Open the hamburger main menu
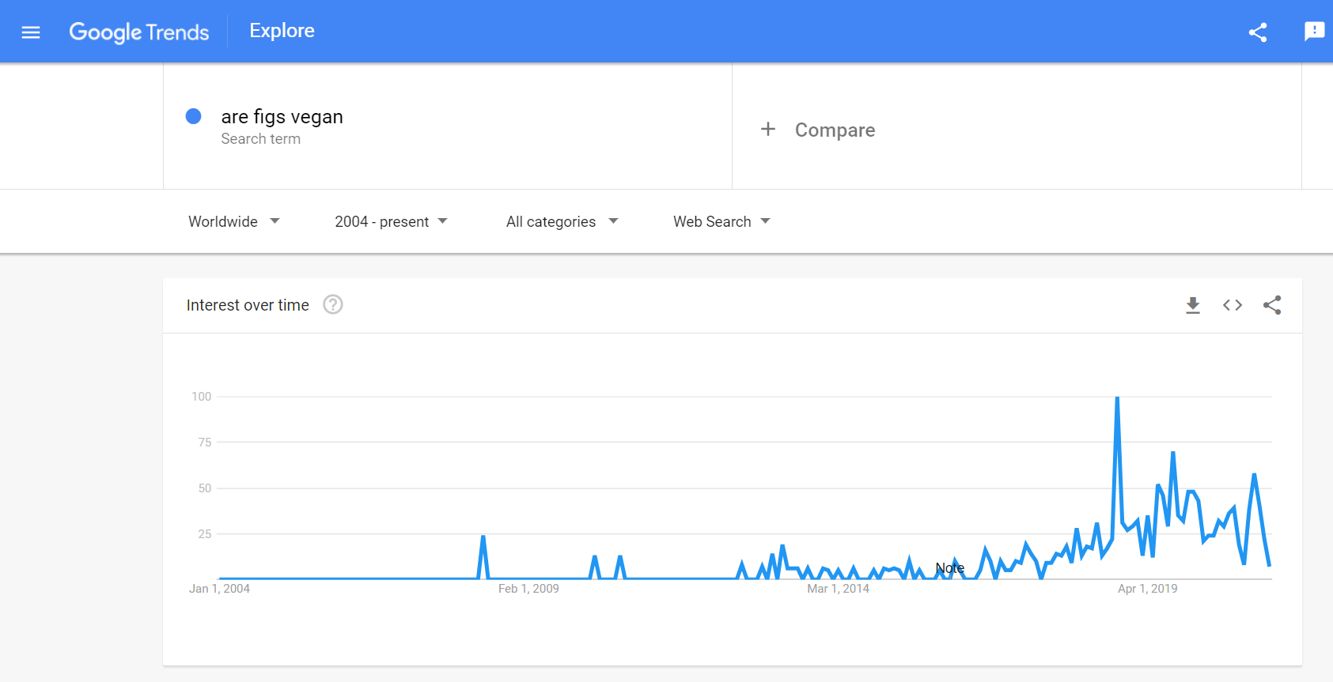 pos(31,32)
